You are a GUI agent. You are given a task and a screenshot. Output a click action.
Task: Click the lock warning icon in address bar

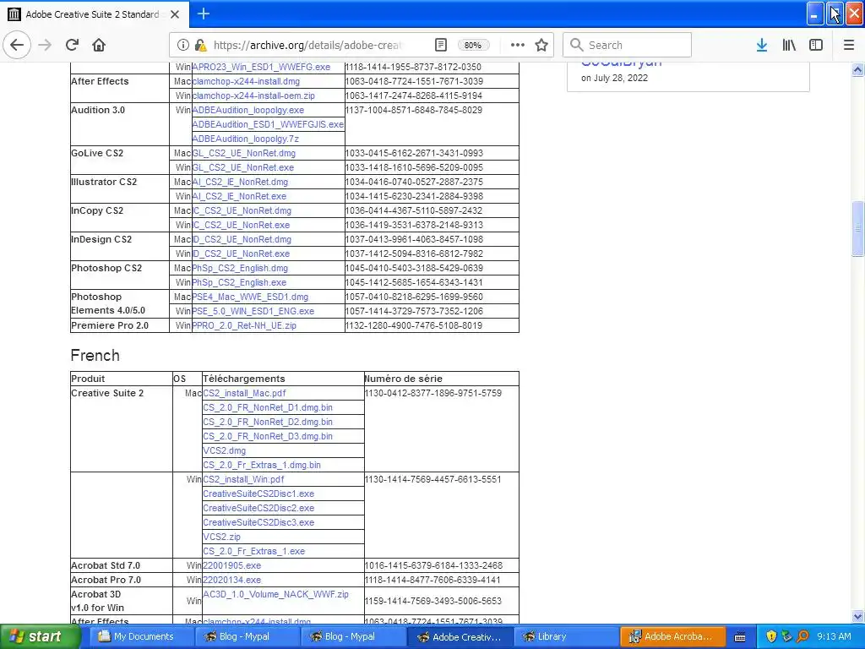pyautogui.click(x=201, y=45)
